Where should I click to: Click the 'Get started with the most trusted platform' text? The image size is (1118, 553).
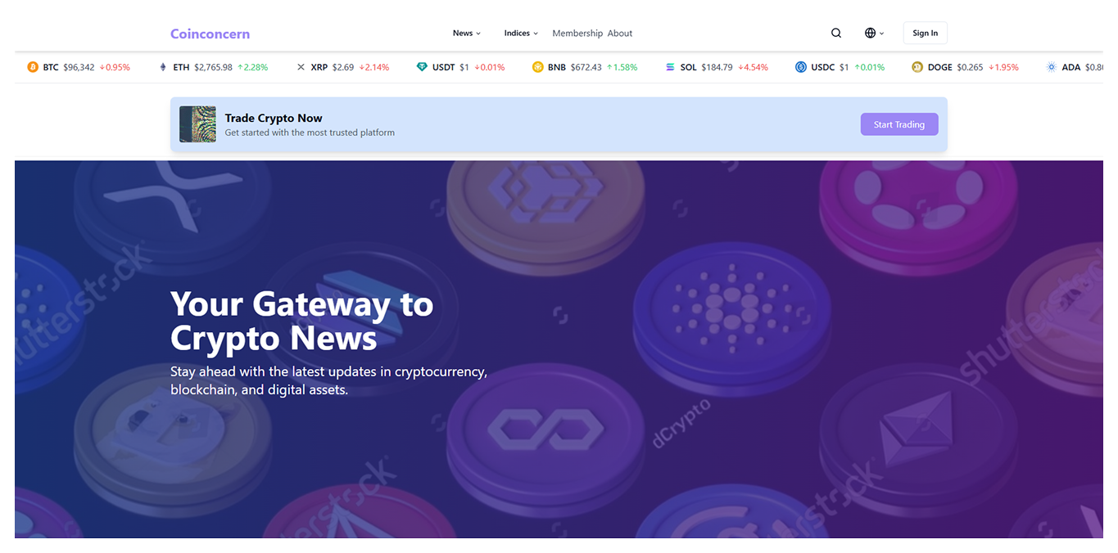(310, 133)
